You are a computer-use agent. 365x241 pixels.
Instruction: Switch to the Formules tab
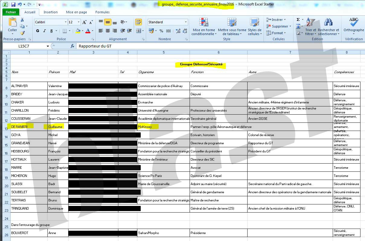pos(102,12)
